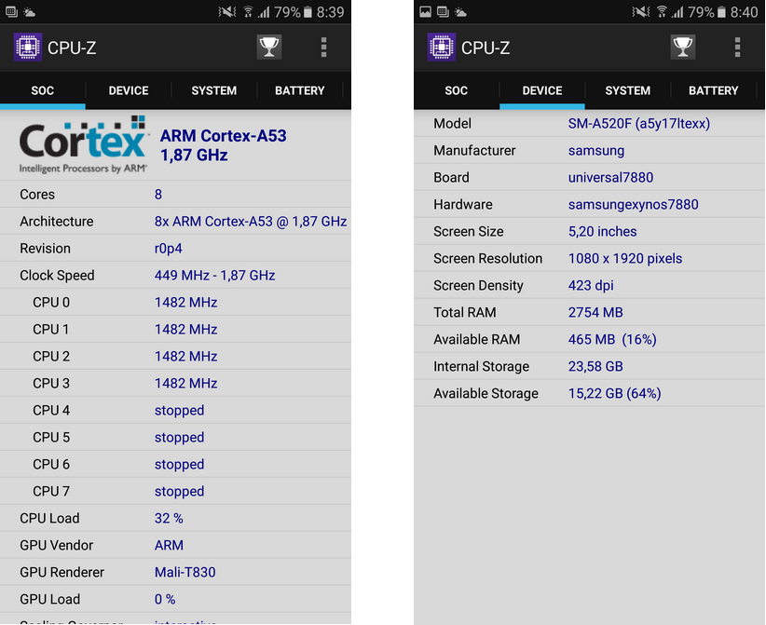Open the overflow menu in the right screen
This screenshot has width=766, height=625.
[x=737, y=48]
